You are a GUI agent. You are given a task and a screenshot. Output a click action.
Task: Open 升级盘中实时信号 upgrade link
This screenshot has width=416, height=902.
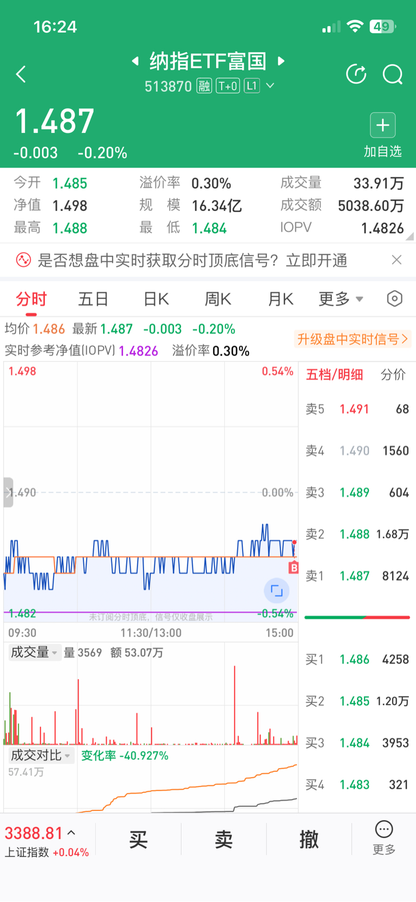point(352,339)
